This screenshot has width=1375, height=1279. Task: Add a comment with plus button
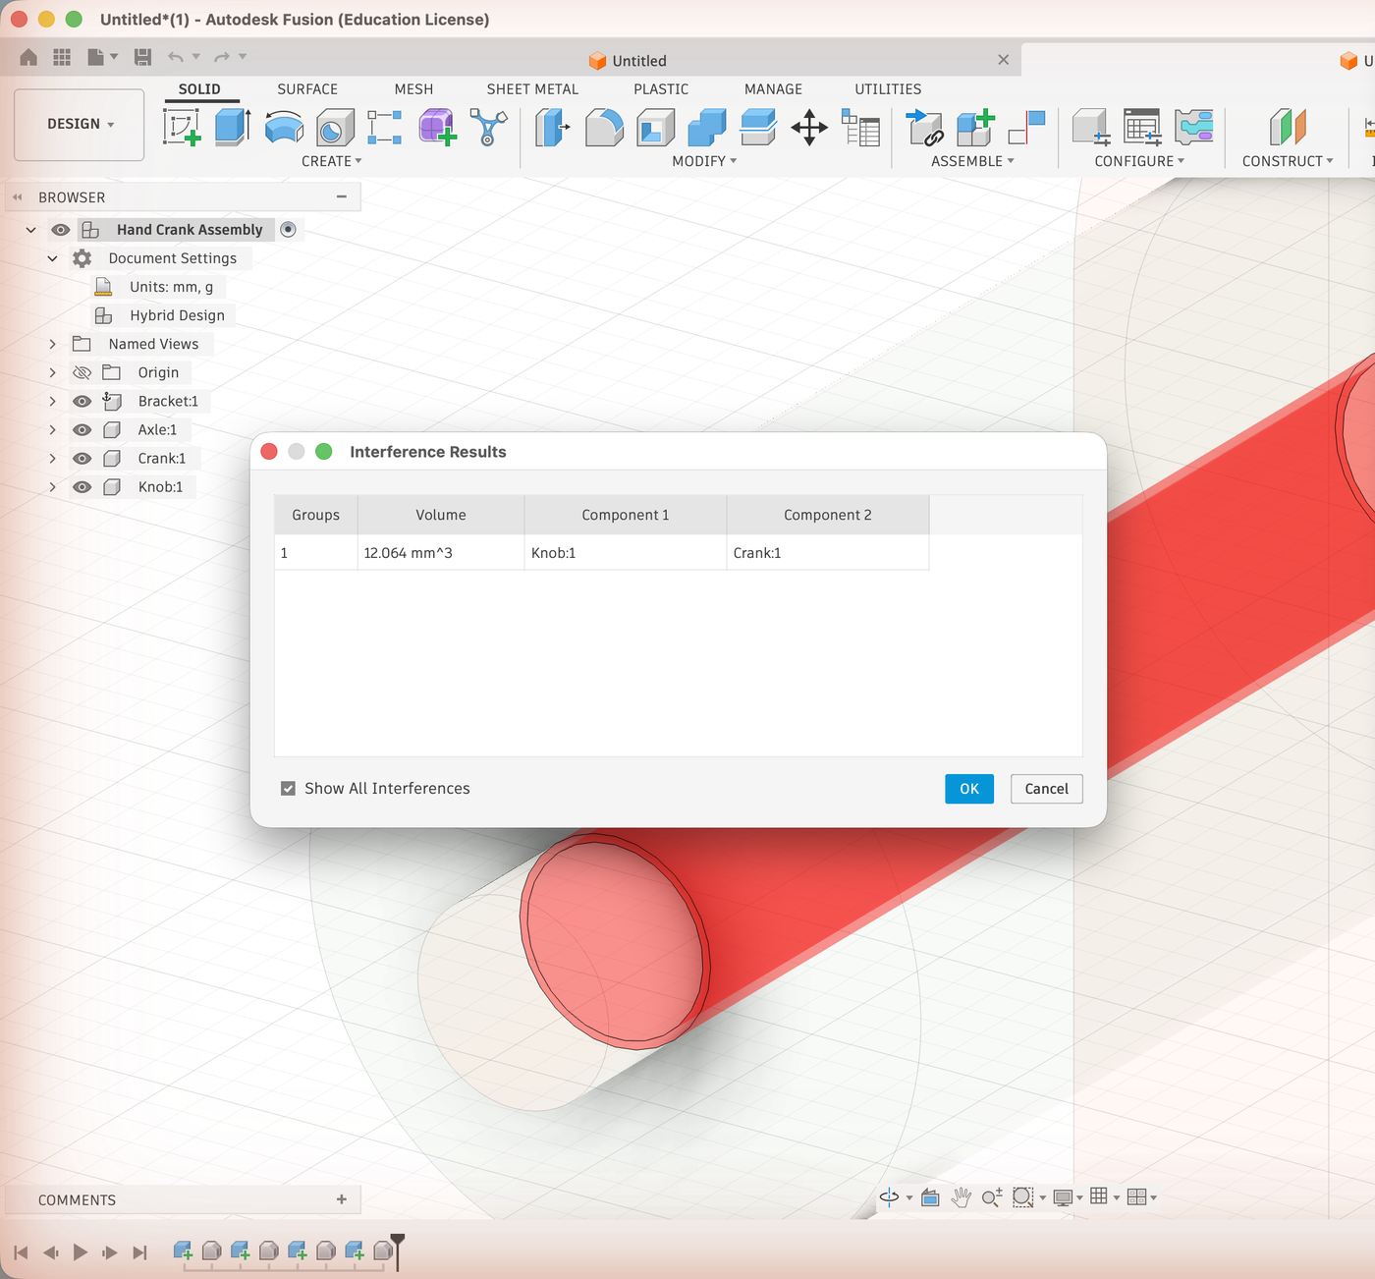click(342, 1199)
